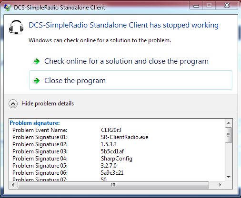Click the Problem signature heading

(x=35, y=123)
